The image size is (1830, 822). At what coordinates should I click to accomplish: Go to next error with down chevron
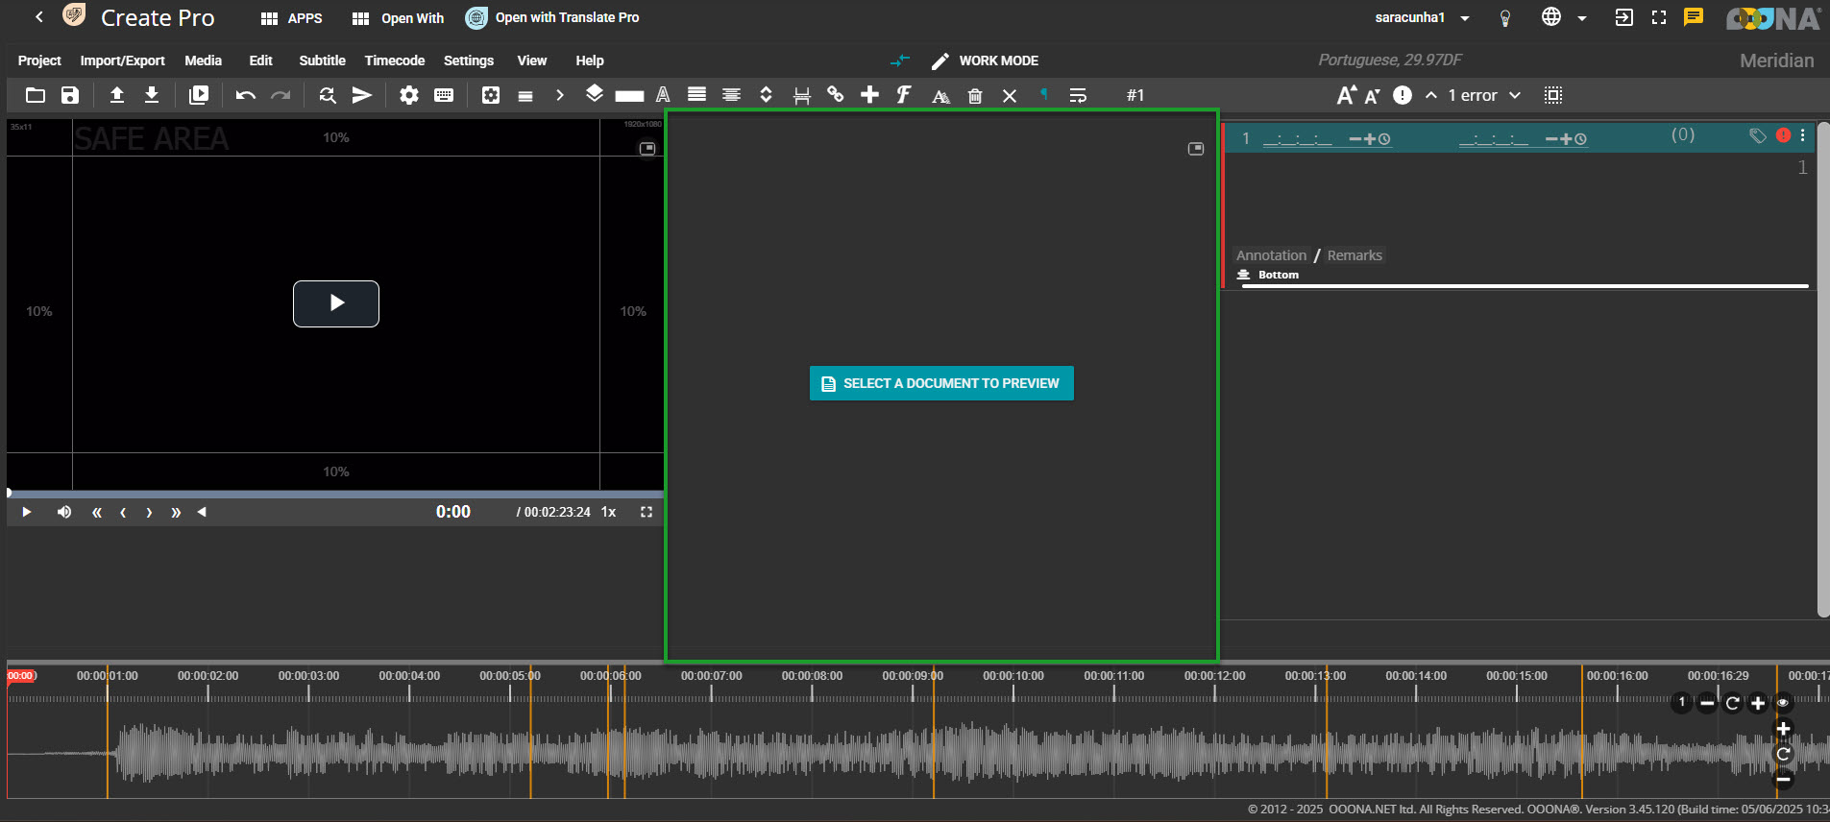click(x=1515, y=95)
